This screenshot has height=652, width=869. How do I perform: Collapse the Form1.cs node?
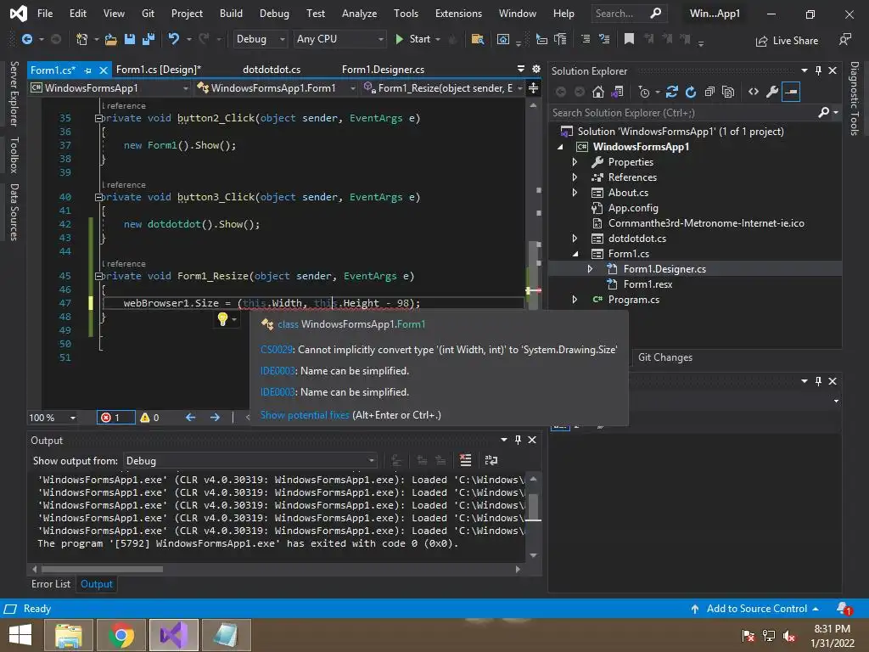click(x=575, y=254)
